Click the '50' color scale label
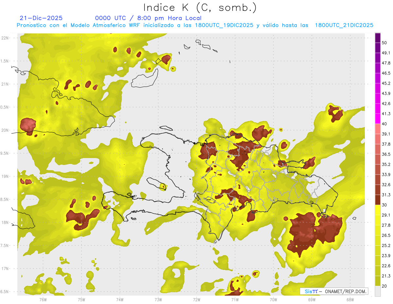 tap(384, 43)
